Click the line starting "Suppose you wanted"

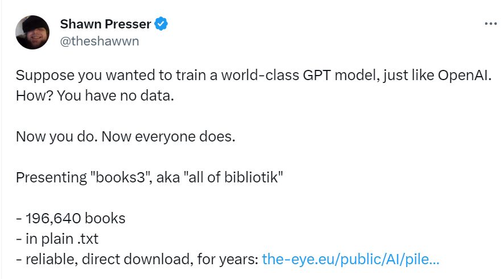254,76
